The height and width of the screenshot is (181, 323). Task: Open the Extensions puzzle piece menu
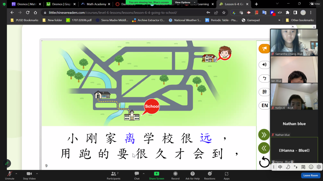pos(287,13)
